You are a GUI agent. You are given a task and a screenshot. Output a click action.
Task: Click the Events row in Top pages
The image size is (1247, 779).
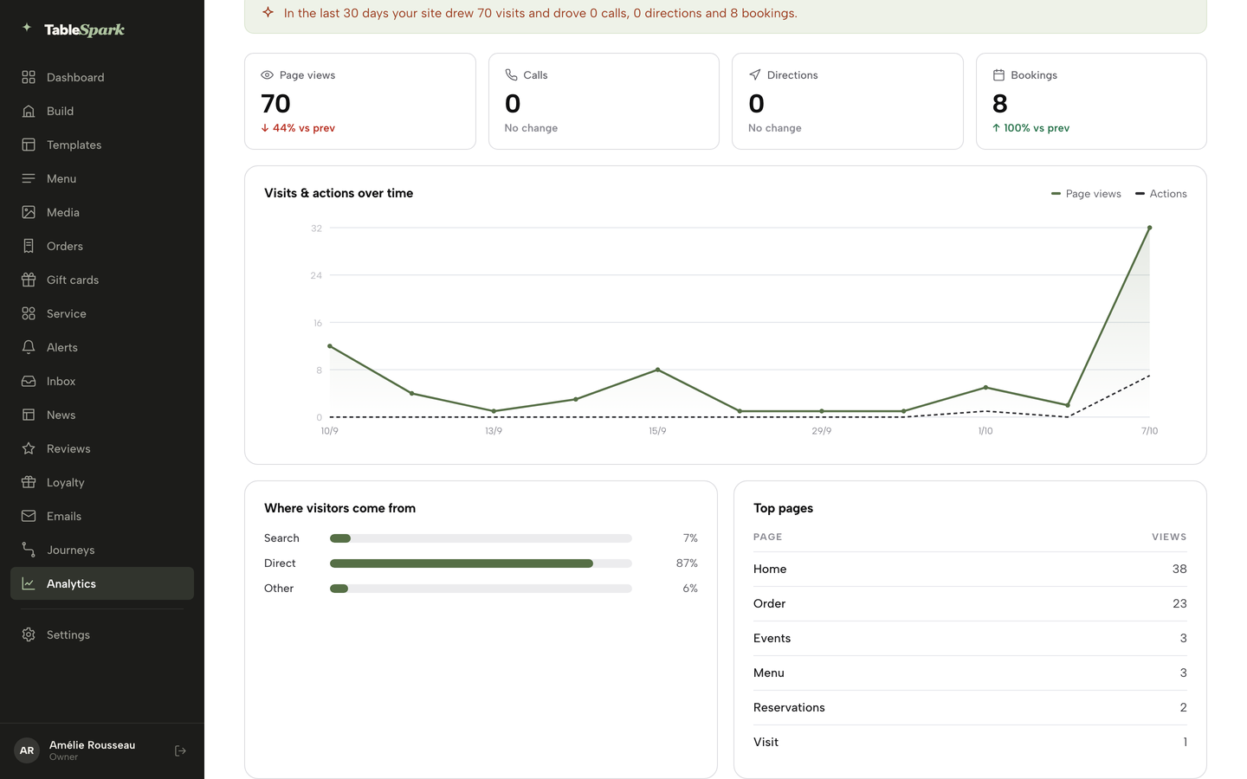[970, 638]
